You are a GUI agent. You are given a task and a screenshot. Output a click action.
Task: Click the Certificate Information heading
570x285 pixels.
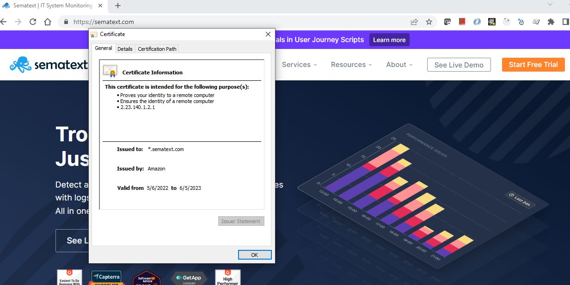[153, 73]
